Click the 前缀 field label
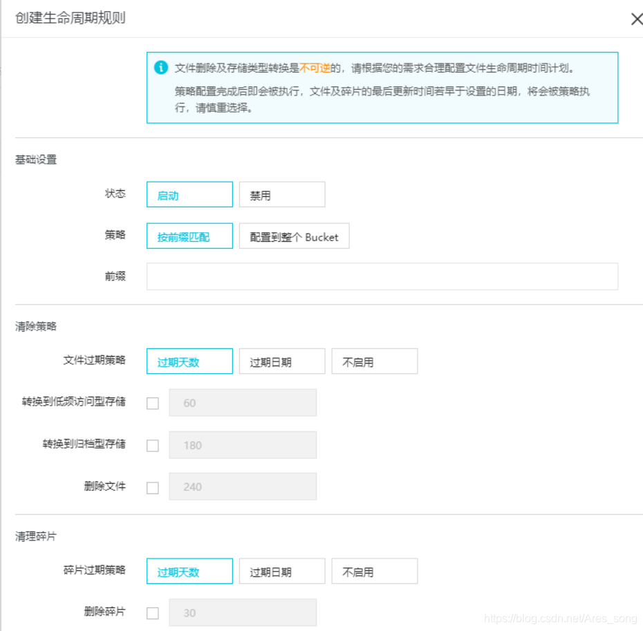643x631 pixels. point(115,276)
